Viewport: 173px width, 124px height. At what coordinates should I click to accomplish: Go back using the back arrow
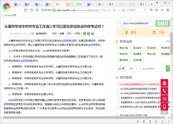click(15, 10)
